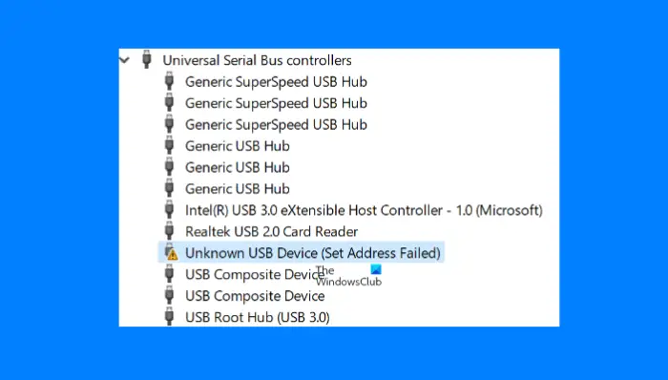Screen dimensions: 668x380
Task: Click the first USB Composite Device icon
Action: click(169, 273)
